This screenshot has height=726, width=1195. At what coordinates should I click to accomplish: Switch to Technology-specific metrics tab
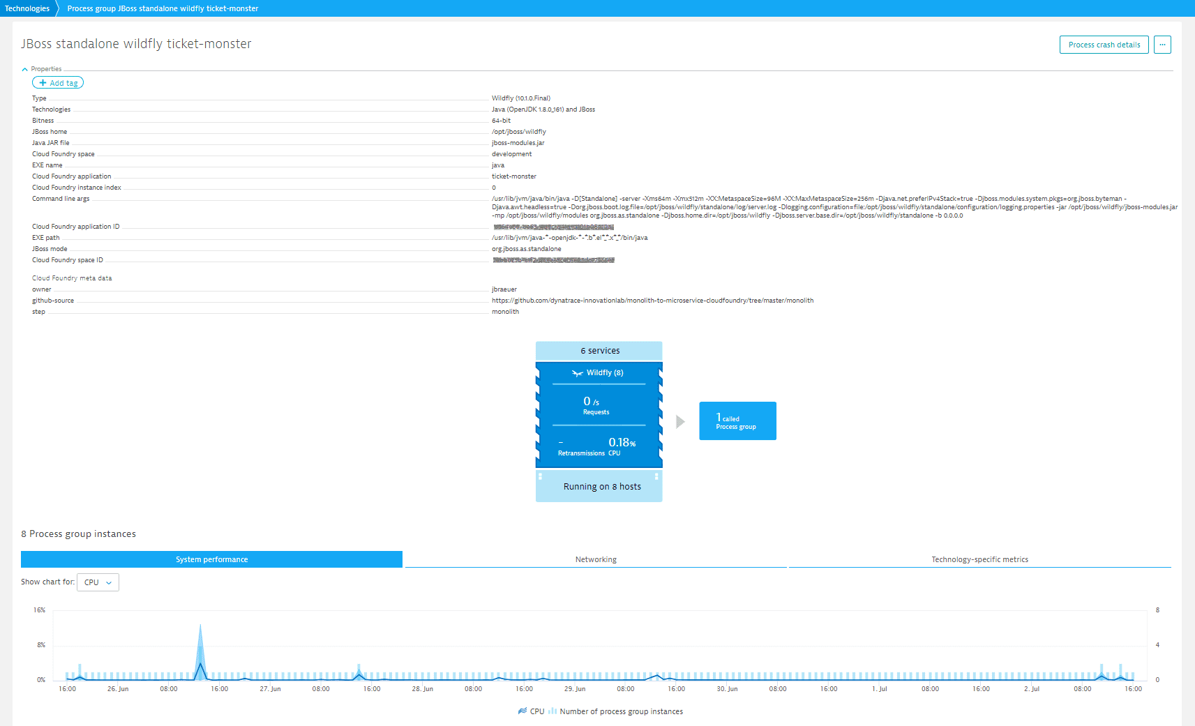[x=979, y=559]
